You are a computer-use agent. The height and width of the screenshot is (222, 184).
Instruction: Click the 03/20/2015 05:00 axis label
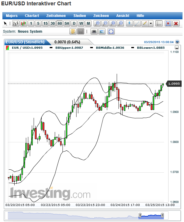[x=20, y=205]
